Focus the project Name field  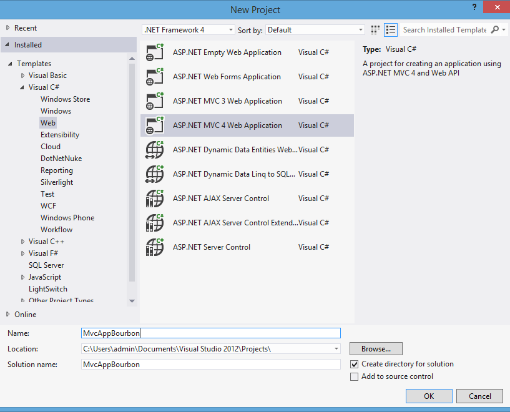tap(211, 333)
